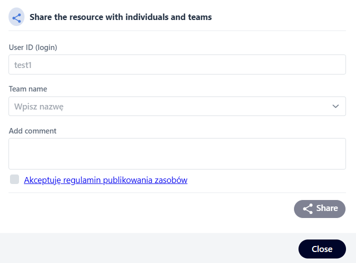Click the empty space left of Share button
356x263 pixels.
(x=150, y=209)
